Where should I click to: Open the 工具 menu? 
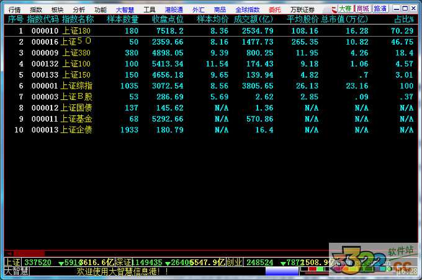pos(150,10)
